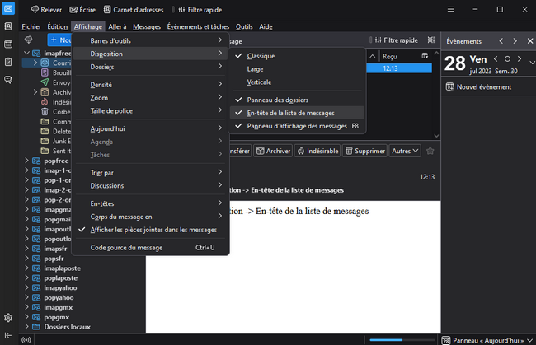Star the message with the star icon
Image resolution: width=536 pixels, height=345 pixels.
(430, 151)
